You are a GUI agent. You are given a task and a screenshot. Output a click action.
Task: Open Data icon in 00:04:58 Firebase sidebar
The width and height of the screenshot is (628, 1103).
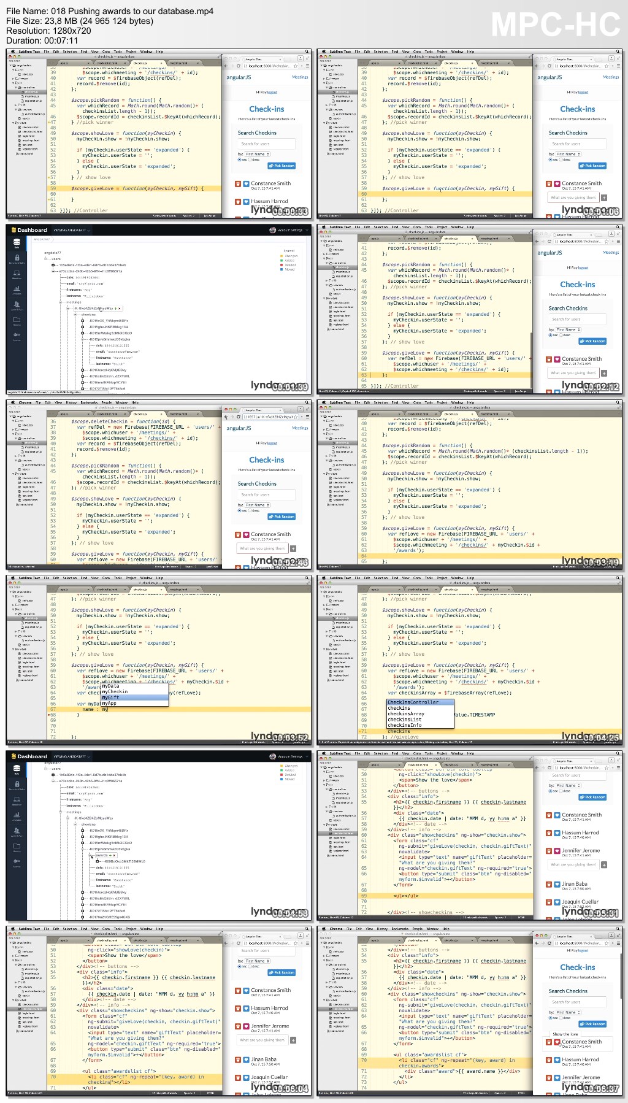17,769
